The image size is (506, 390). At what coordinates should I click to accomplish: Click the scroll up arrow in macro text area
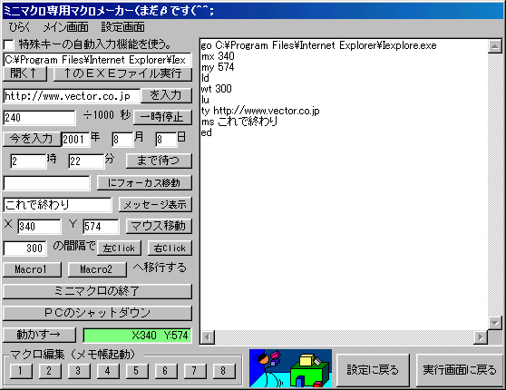pyautogui.click(x=495, y=46)
